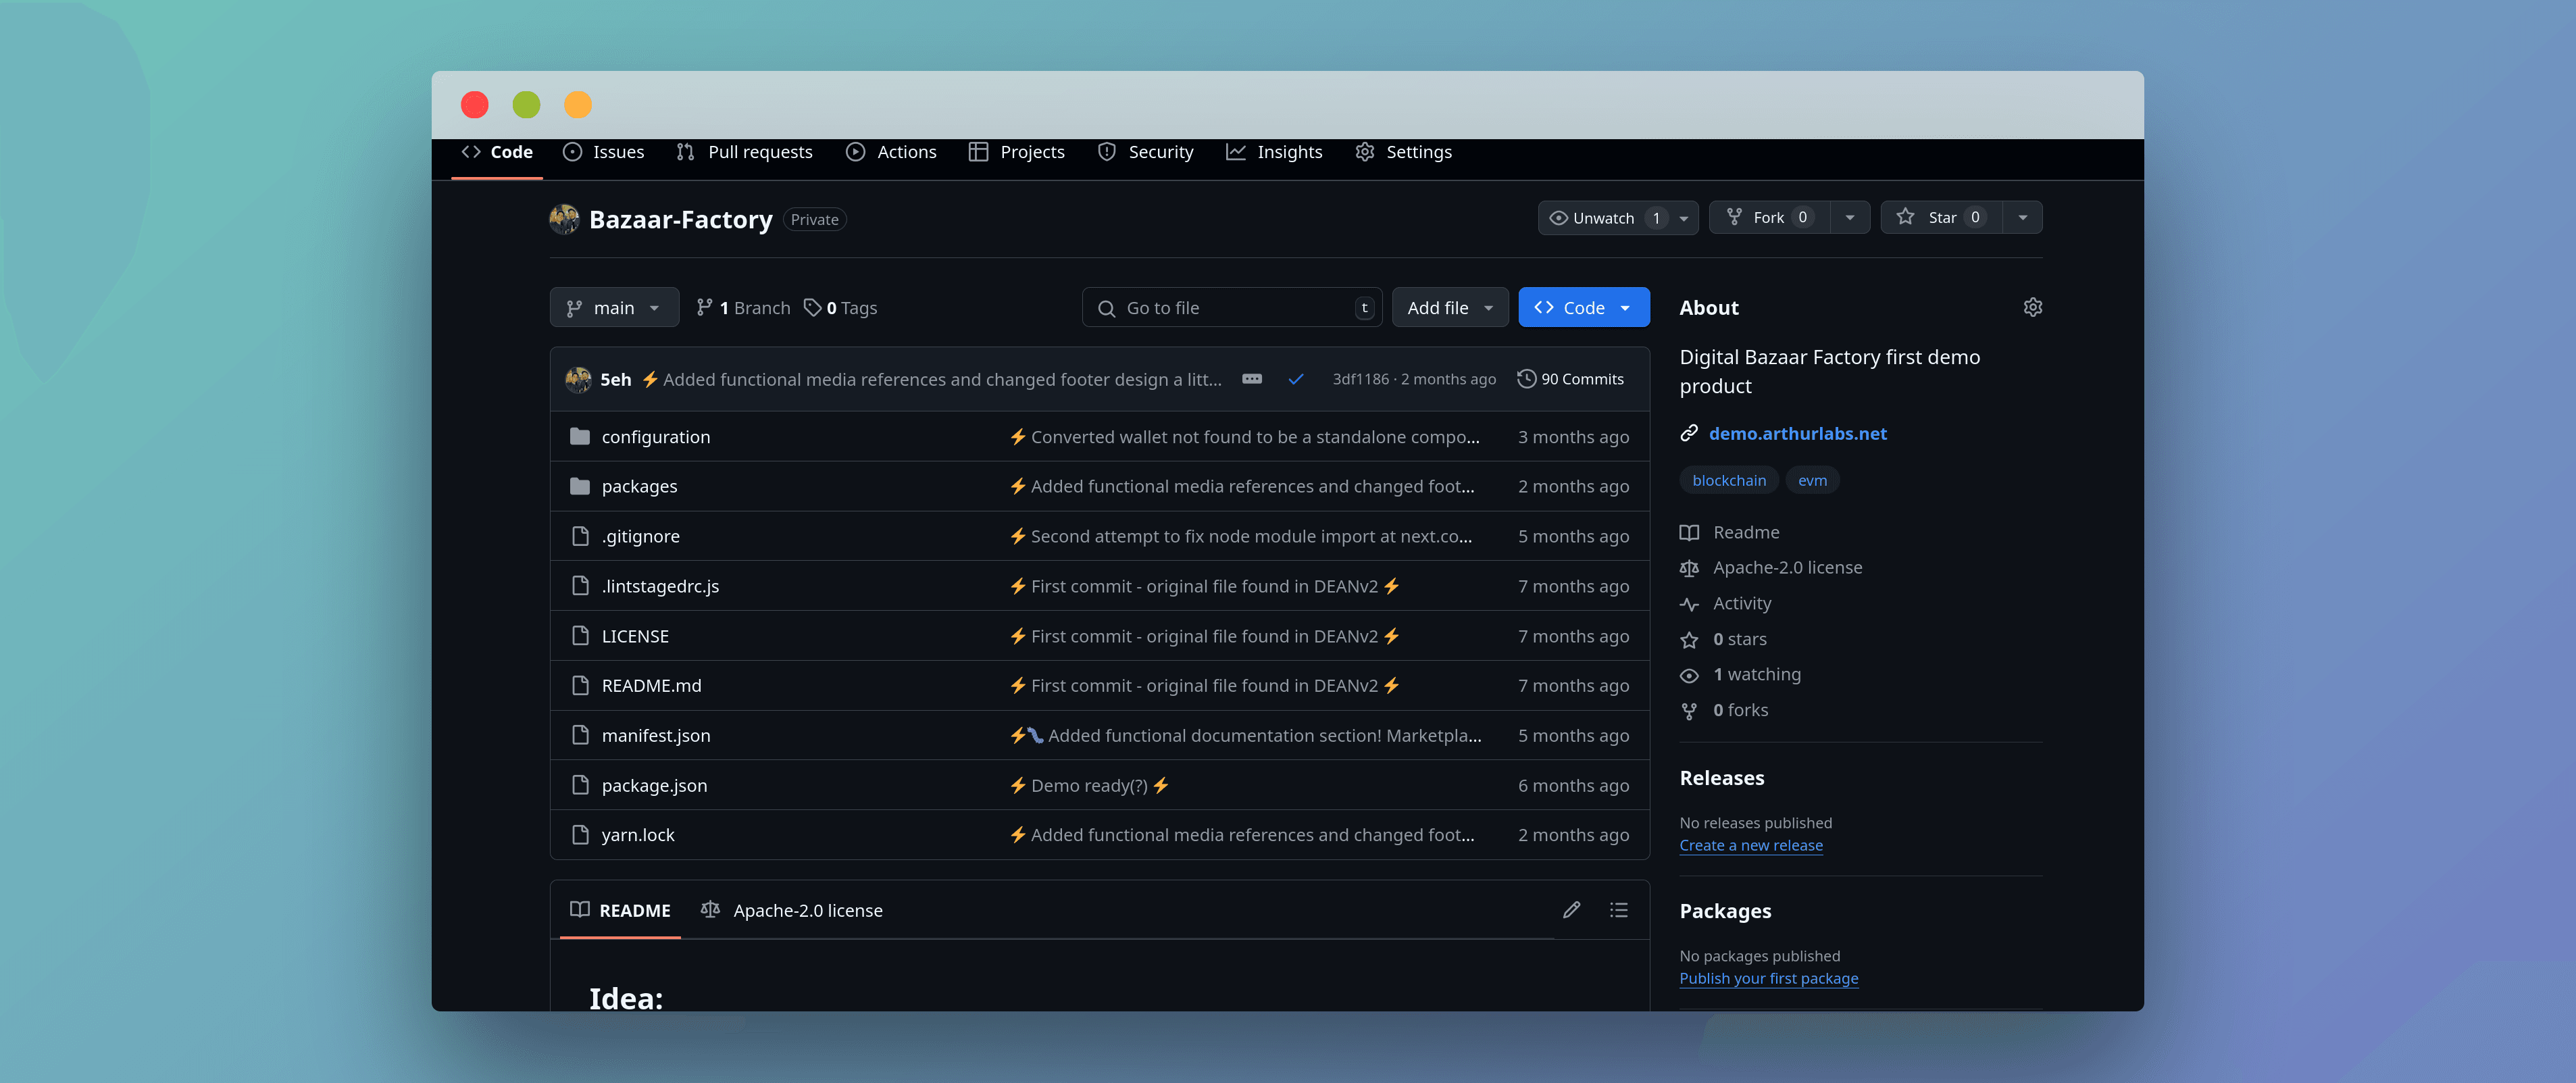Open the blue Code clone dropdown
2576x1083 pixels.
pyautogui.click(x=1583, y=308)
